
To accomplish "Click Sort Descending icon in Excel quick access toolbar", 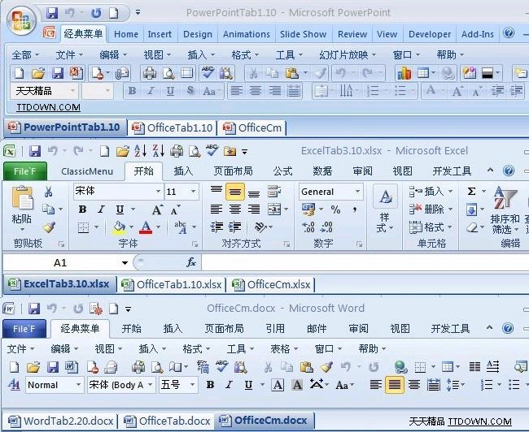I will (158, 151).
